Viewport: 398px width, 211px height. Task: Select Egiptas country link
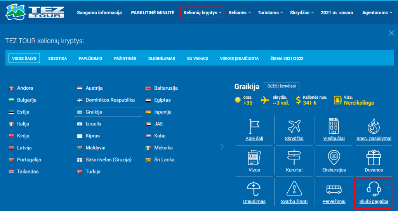162,100
